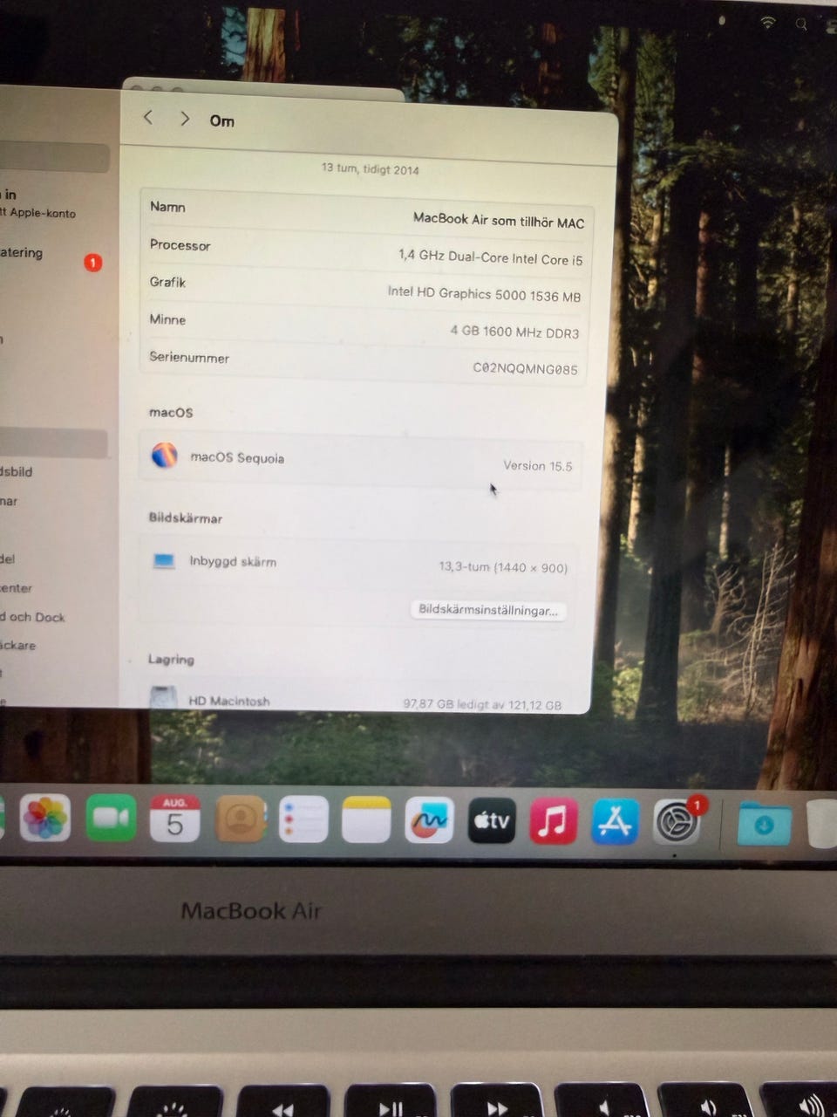Select 'dsbild' item in sidebar
837x1117 pixels.
click(x=17, y=472)
